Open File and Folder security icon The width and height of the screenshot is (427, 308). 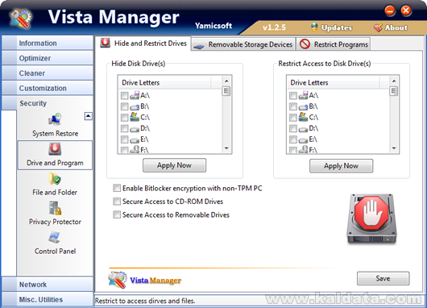click(55, 179)
